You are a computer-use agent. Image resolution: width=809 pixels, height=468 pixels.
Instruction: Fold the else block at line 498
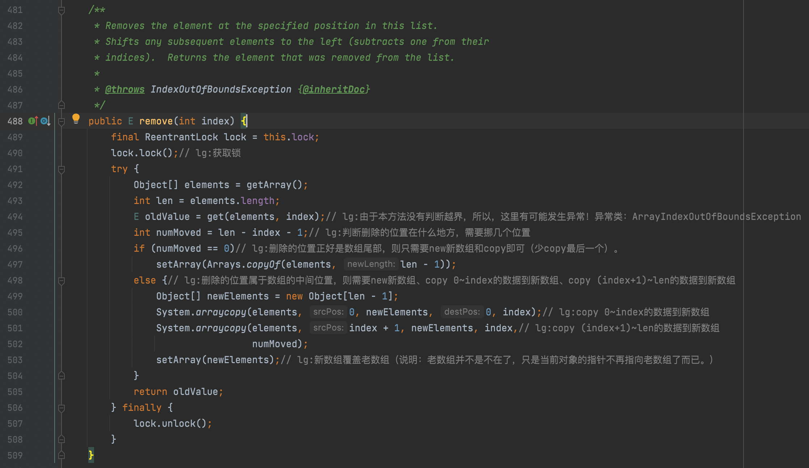pyautogui.click(x=62, y=281)
